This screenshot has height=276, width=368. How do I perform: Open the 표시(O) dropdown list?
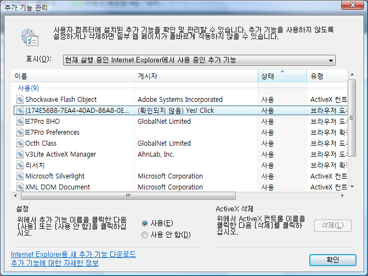[199, 60]
